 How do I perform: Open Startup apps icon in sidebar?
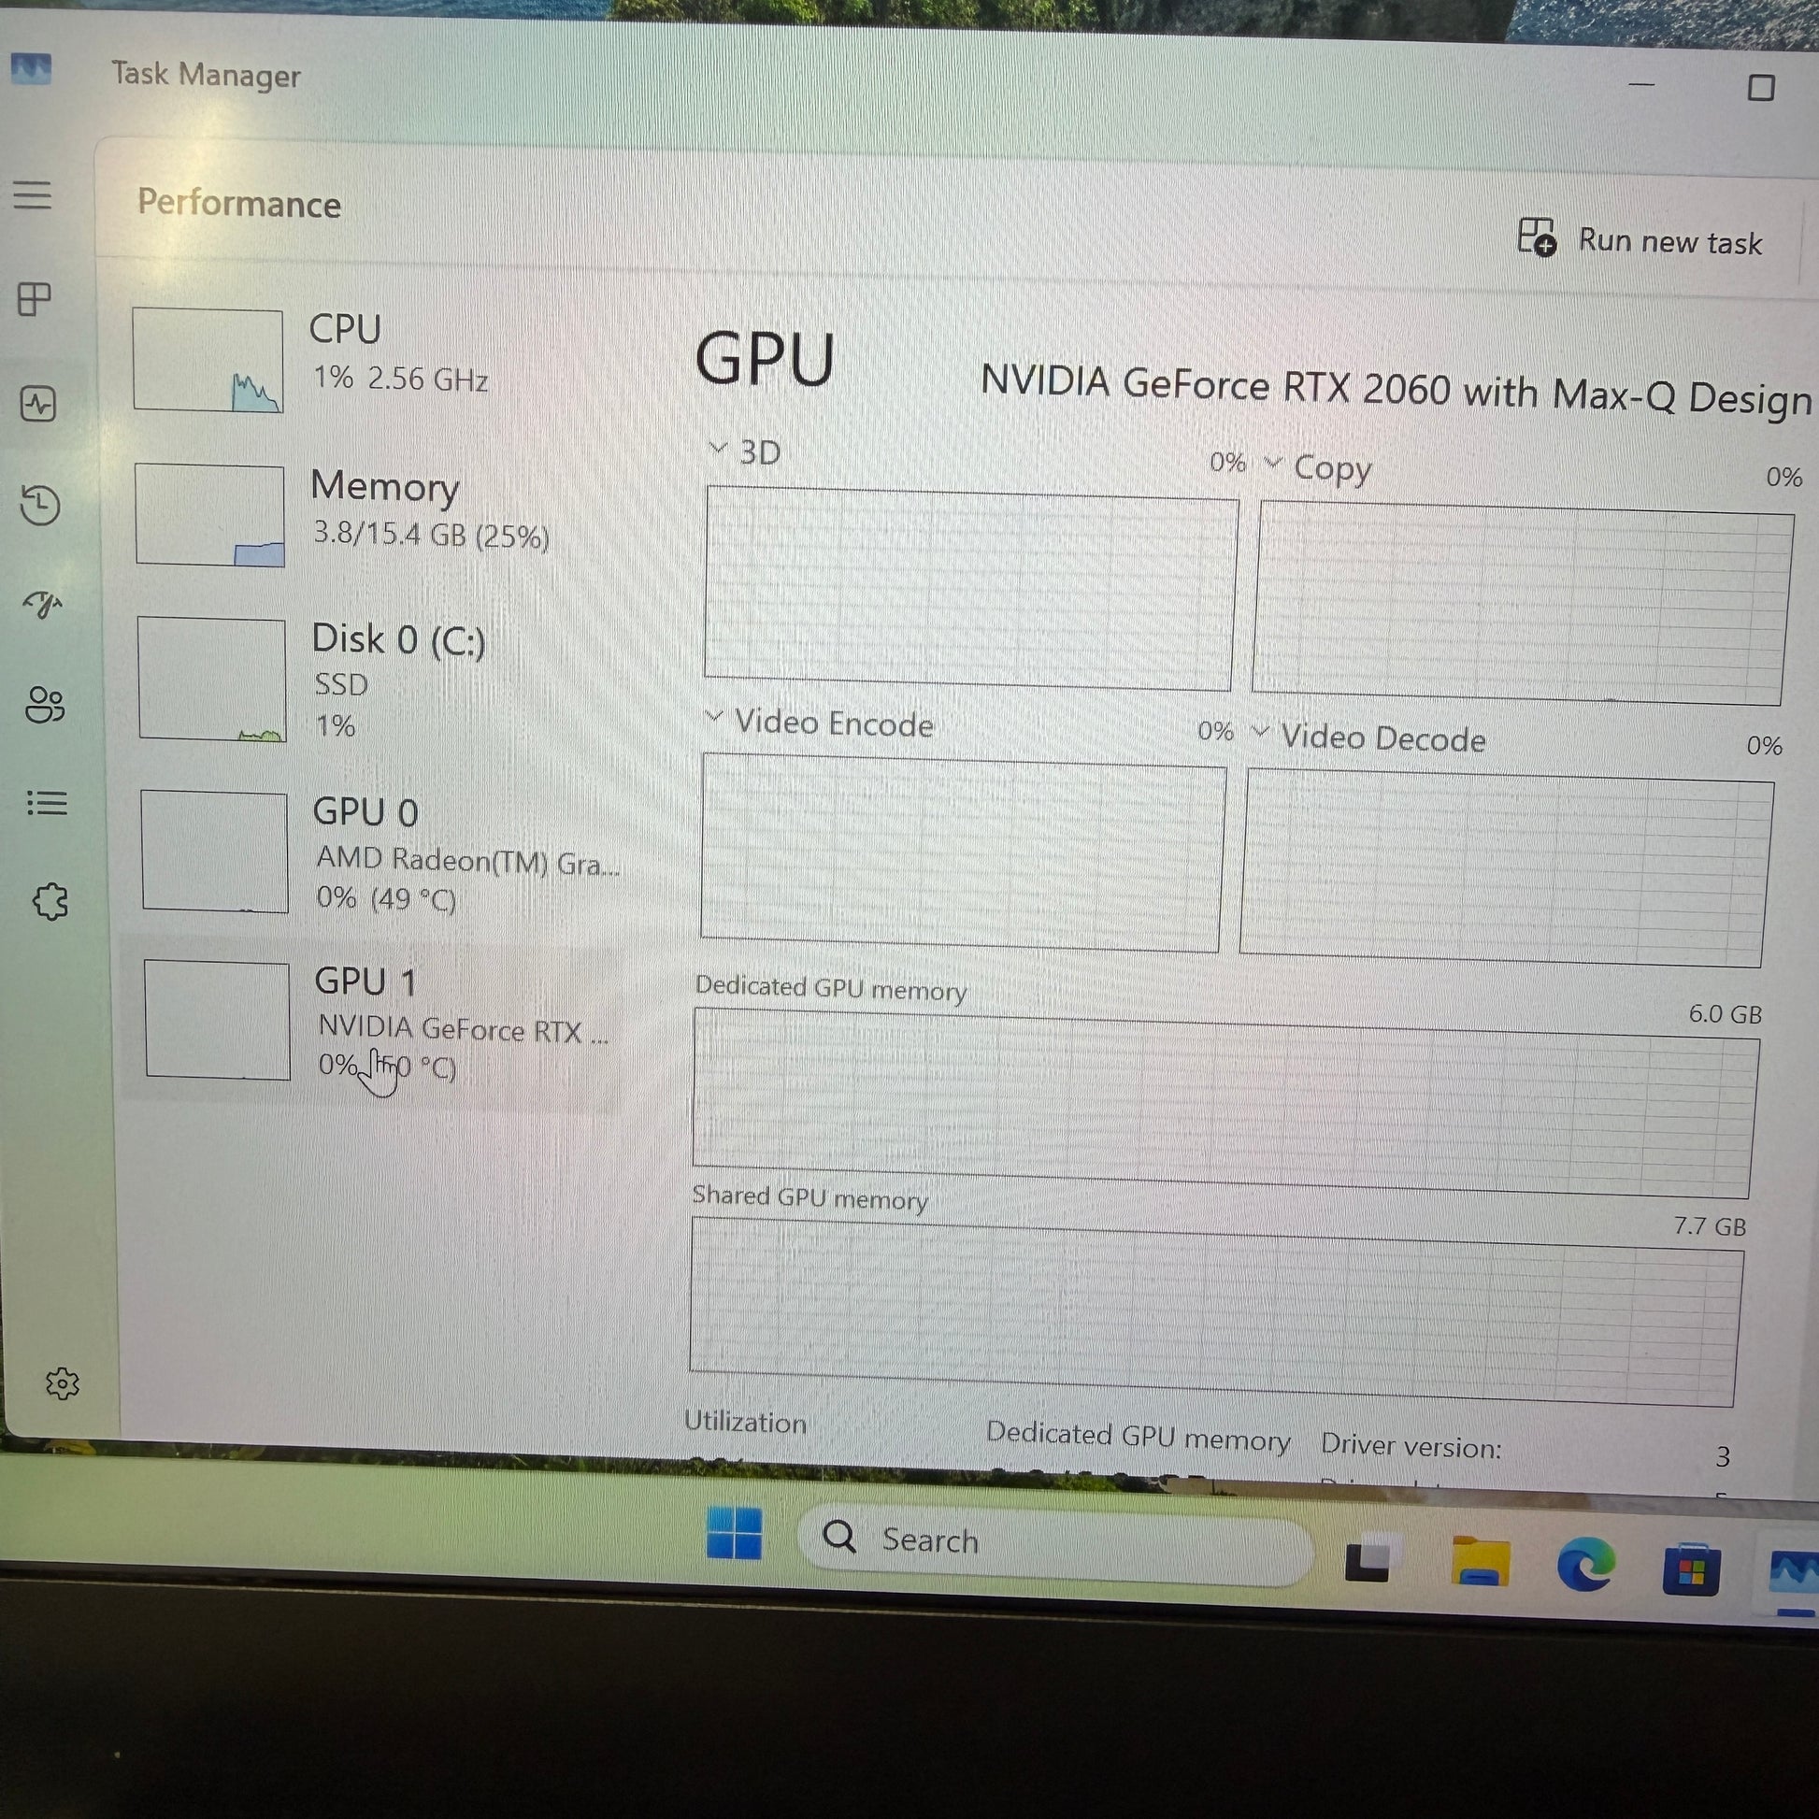(43, 604)
